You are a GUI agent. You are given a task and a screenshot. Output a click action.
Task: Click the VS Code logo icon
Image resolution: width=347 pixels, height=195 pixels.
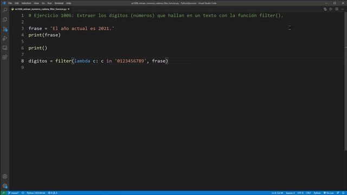tap(4, 3)
